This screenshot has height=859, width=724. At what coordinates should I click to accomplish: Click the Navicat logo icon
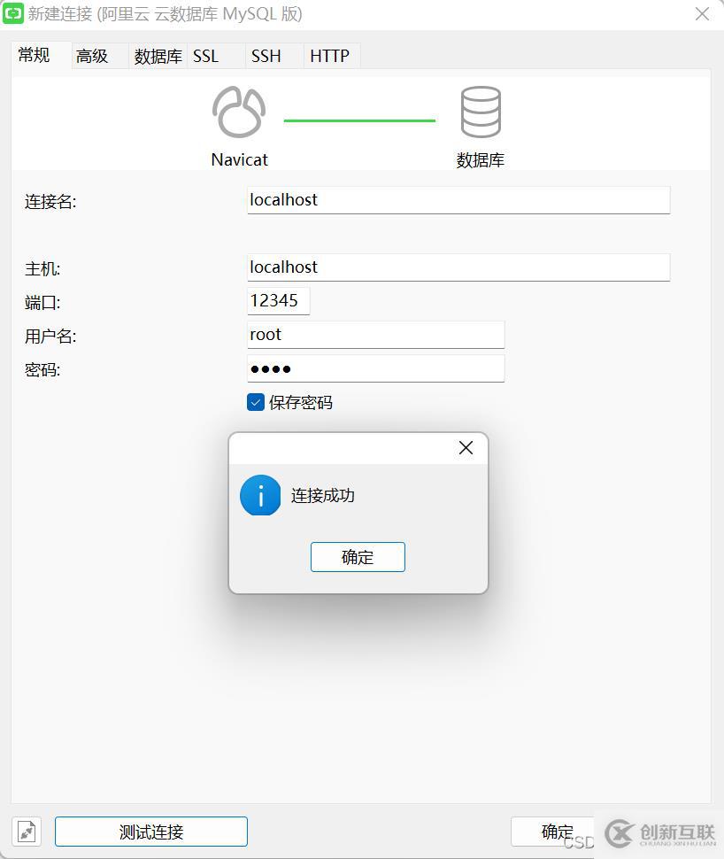click(x=239, y=112)
